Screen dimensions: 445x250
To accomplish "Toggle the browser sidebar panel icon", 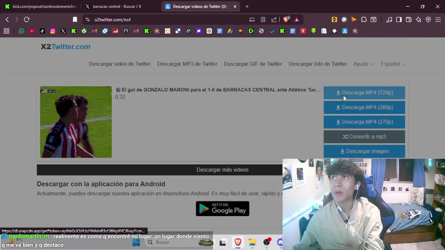I will 399,19.
